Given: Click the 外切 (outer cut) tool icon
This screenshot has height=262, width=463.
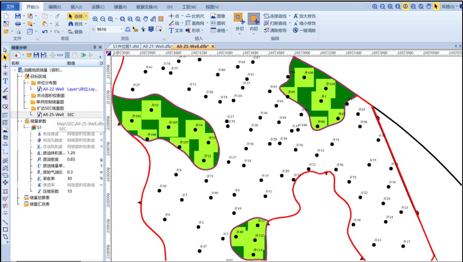Looking at the screenshot, I should [239, 18].
